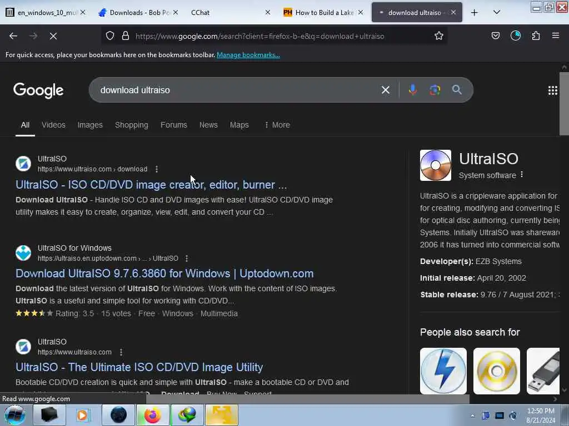This screenshot has width=569, height=426.
Task: Go back to the previous page
Action: [x=13, y=36]
